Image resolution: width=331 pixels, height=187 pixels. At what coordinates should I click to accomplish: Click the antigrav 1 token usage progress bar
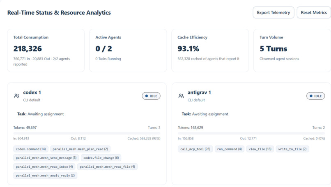point(251,133)
